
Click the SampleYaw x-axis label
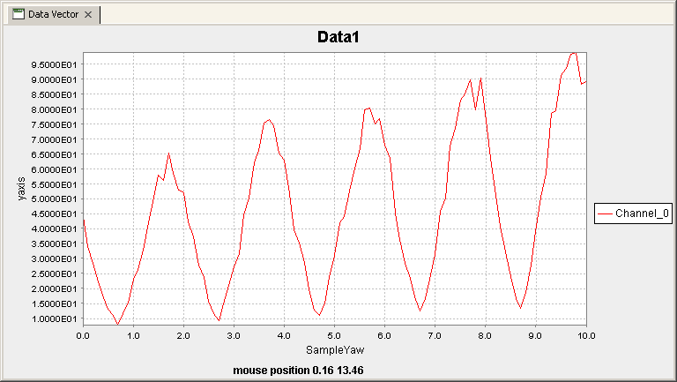tap(335, 350)
